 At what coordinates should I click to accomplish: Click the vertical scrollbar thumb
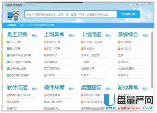point(152,60)
